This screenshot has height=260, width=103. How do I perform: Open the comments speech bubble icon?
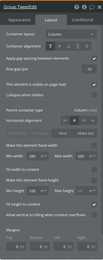[x=92, y=7]
